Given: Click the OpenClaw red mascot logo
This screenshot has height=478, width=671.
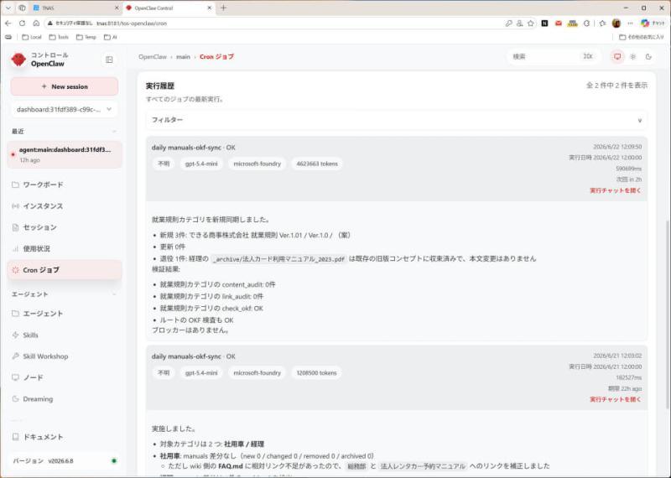Looking at the screenshot, I should coord(18,60).
